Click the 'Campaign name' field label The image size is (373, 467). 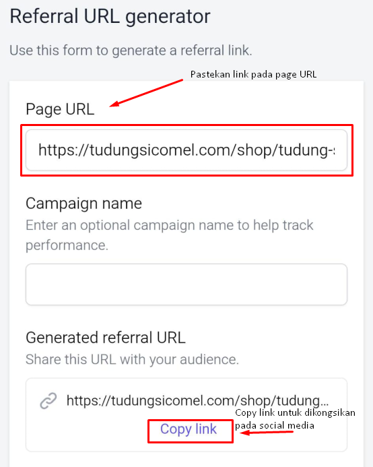83,204
